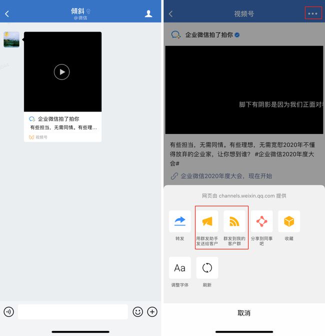The width and height of the screenshot is (325, 336).
Task: Focus the chat message input field
Action: click(73, 312)
